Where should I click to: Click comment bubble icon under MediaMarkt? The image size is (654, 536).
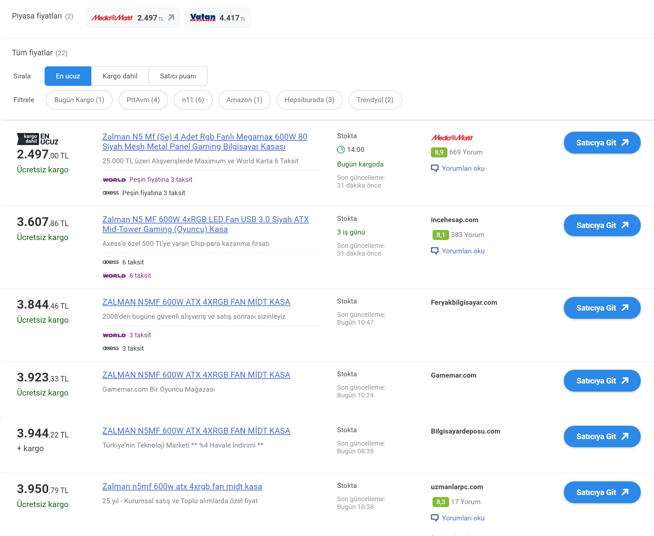[435, 168]
